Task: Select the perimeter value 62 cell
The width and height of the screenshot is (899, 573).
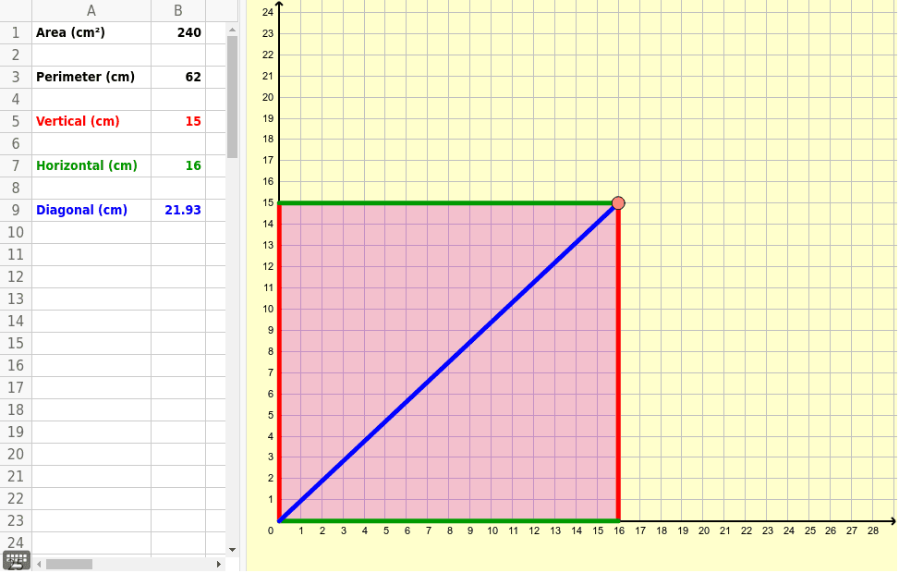Action: [178, 77]
